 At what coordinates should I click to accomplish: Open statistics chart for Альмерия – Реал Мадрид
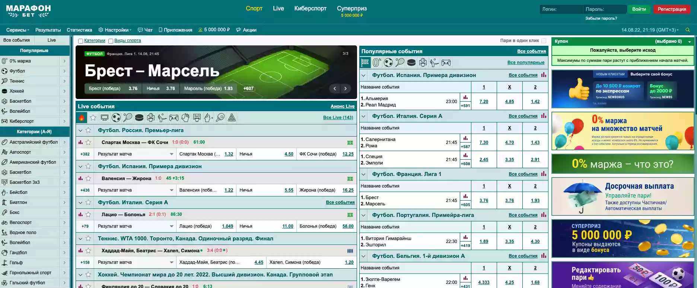(x=465, y=97)
